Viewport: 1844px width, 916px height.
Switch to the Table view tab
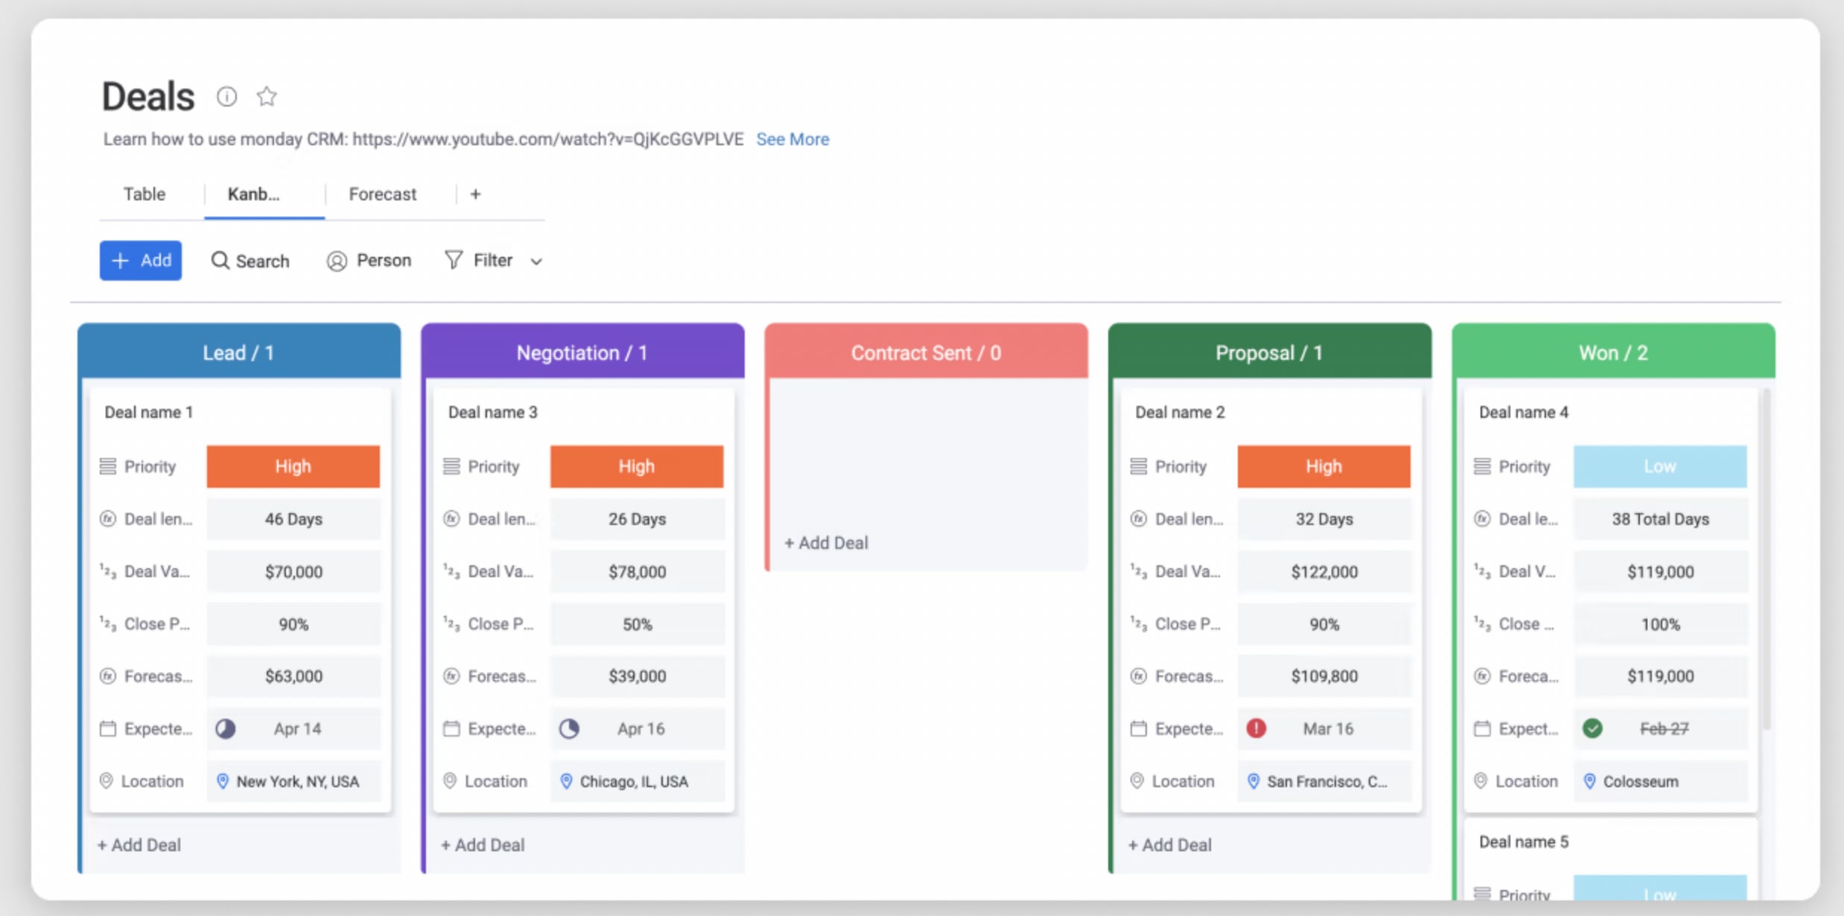pyautogui.click(x=144, y=195)
